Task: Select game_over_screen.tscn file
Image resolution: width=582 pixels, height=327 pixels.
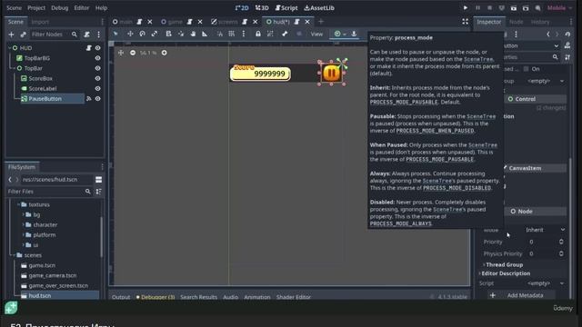Action: (x=58, y=286)
